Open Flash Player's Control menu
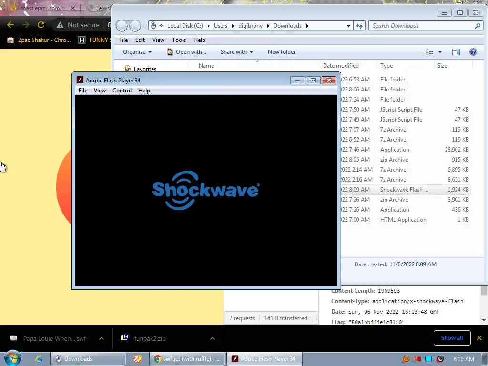The height and width of the screenshot is (366, 488). coord(122,90)
